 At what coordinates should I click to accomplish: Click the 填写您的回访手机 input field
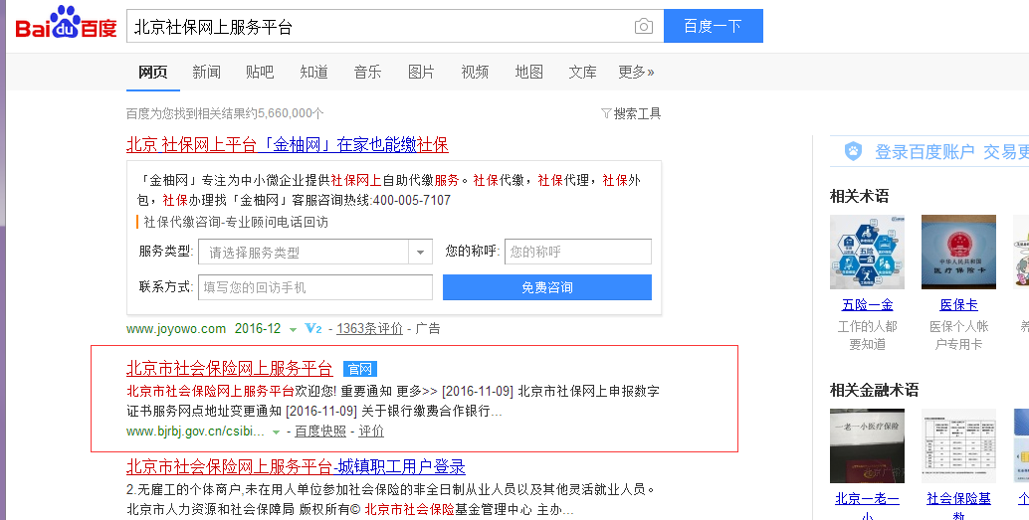[315, 287]
